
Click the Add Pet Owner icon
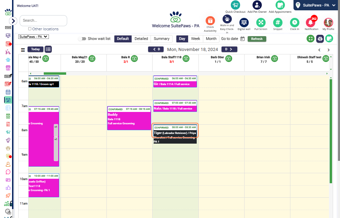257,5
